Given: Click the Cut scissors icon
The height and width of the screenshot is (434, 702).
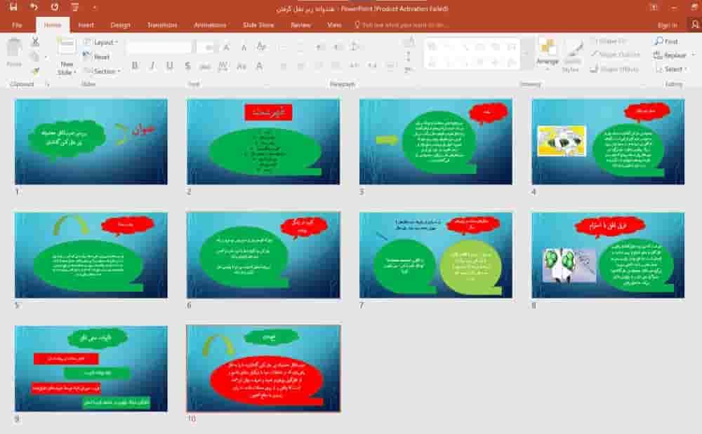Looking at the screenshot, I should (35, 41).
